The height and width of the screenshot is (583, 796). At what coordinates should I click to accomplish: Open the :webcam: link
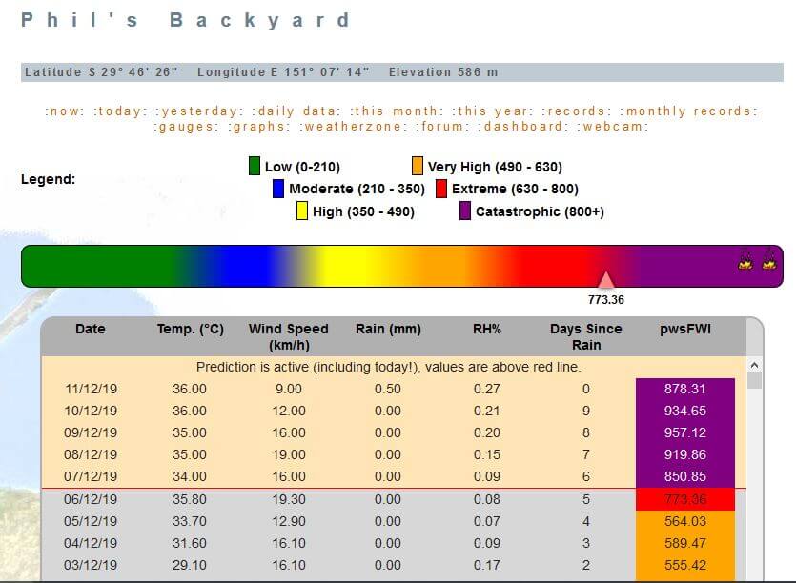point(614,127)
